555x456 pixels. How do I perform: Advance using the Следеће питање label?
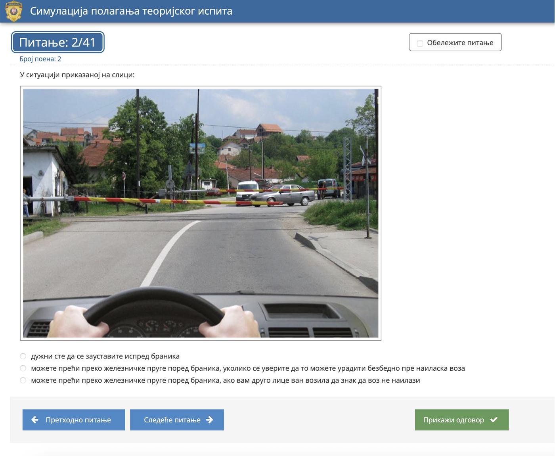click(172, 420)
